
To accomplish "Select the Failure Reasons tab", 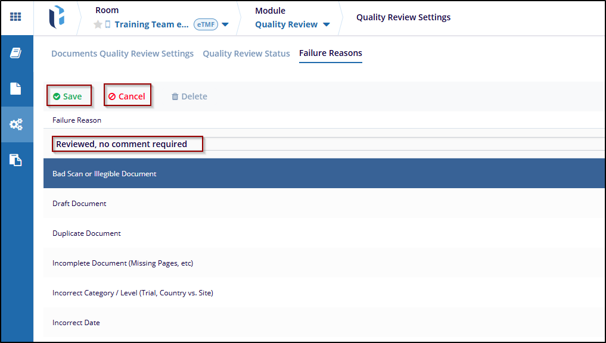I will coord(330,53).
